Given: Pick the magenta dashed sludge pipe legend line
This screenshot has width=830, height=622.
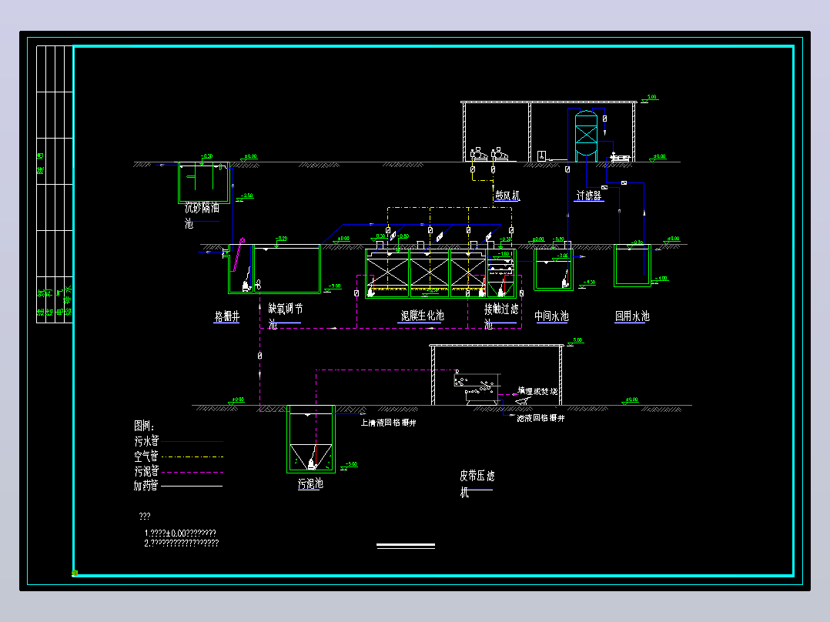Looking at the screenshot, I should coord(192,472).
